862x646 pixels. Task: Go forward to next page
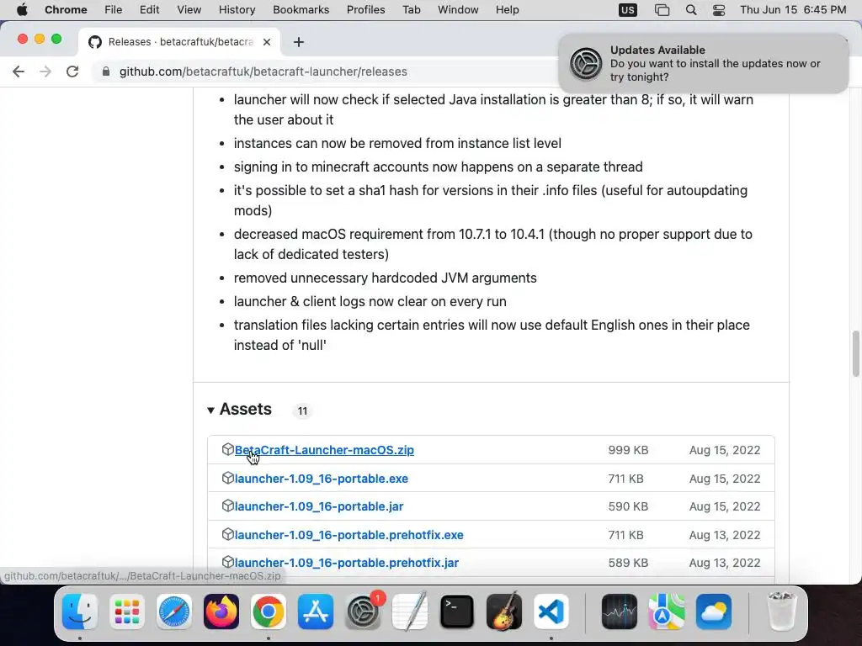point(45,71)
